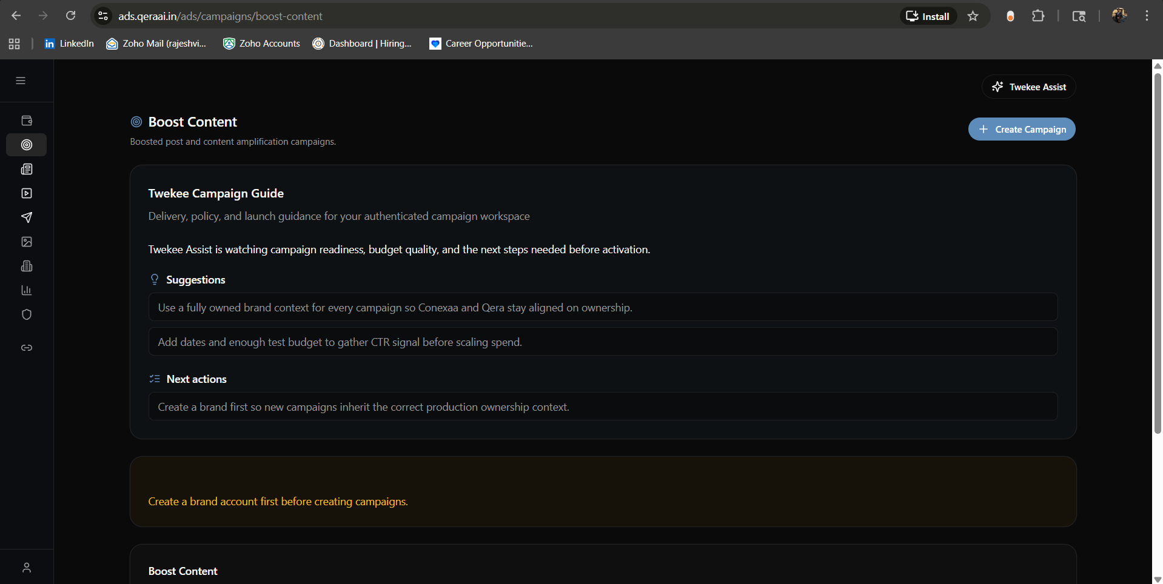This screenshot has width=1163, height=584.
Task: Open the apps grid in bookmarks bar
Action: click(x=15, y=44)
